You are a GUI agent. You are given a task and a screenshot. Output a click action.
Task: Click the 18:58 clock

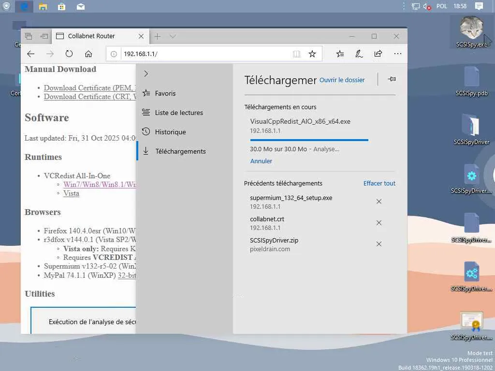coord(460,6)
